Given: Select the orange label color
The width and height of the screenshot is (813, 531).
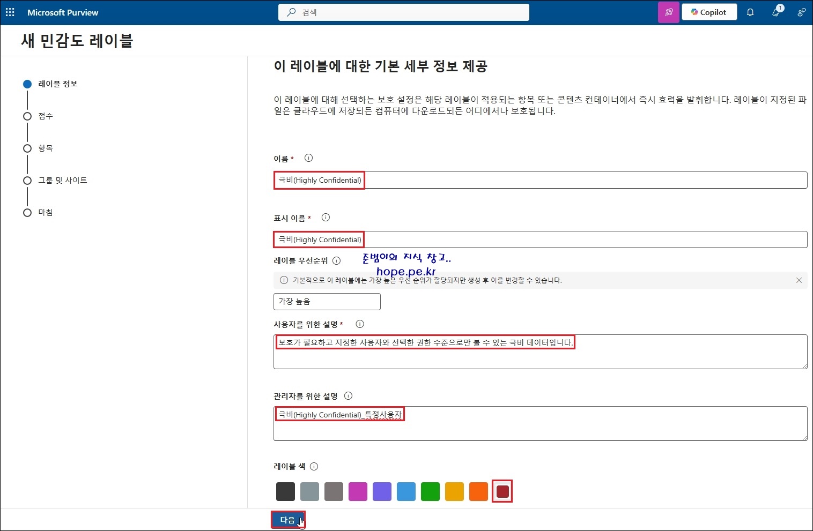Looking at the screenshot, I should pos(478,491).
